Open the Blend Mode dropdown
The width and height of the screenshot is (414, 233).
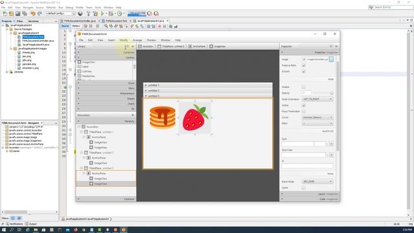point(318,181)
